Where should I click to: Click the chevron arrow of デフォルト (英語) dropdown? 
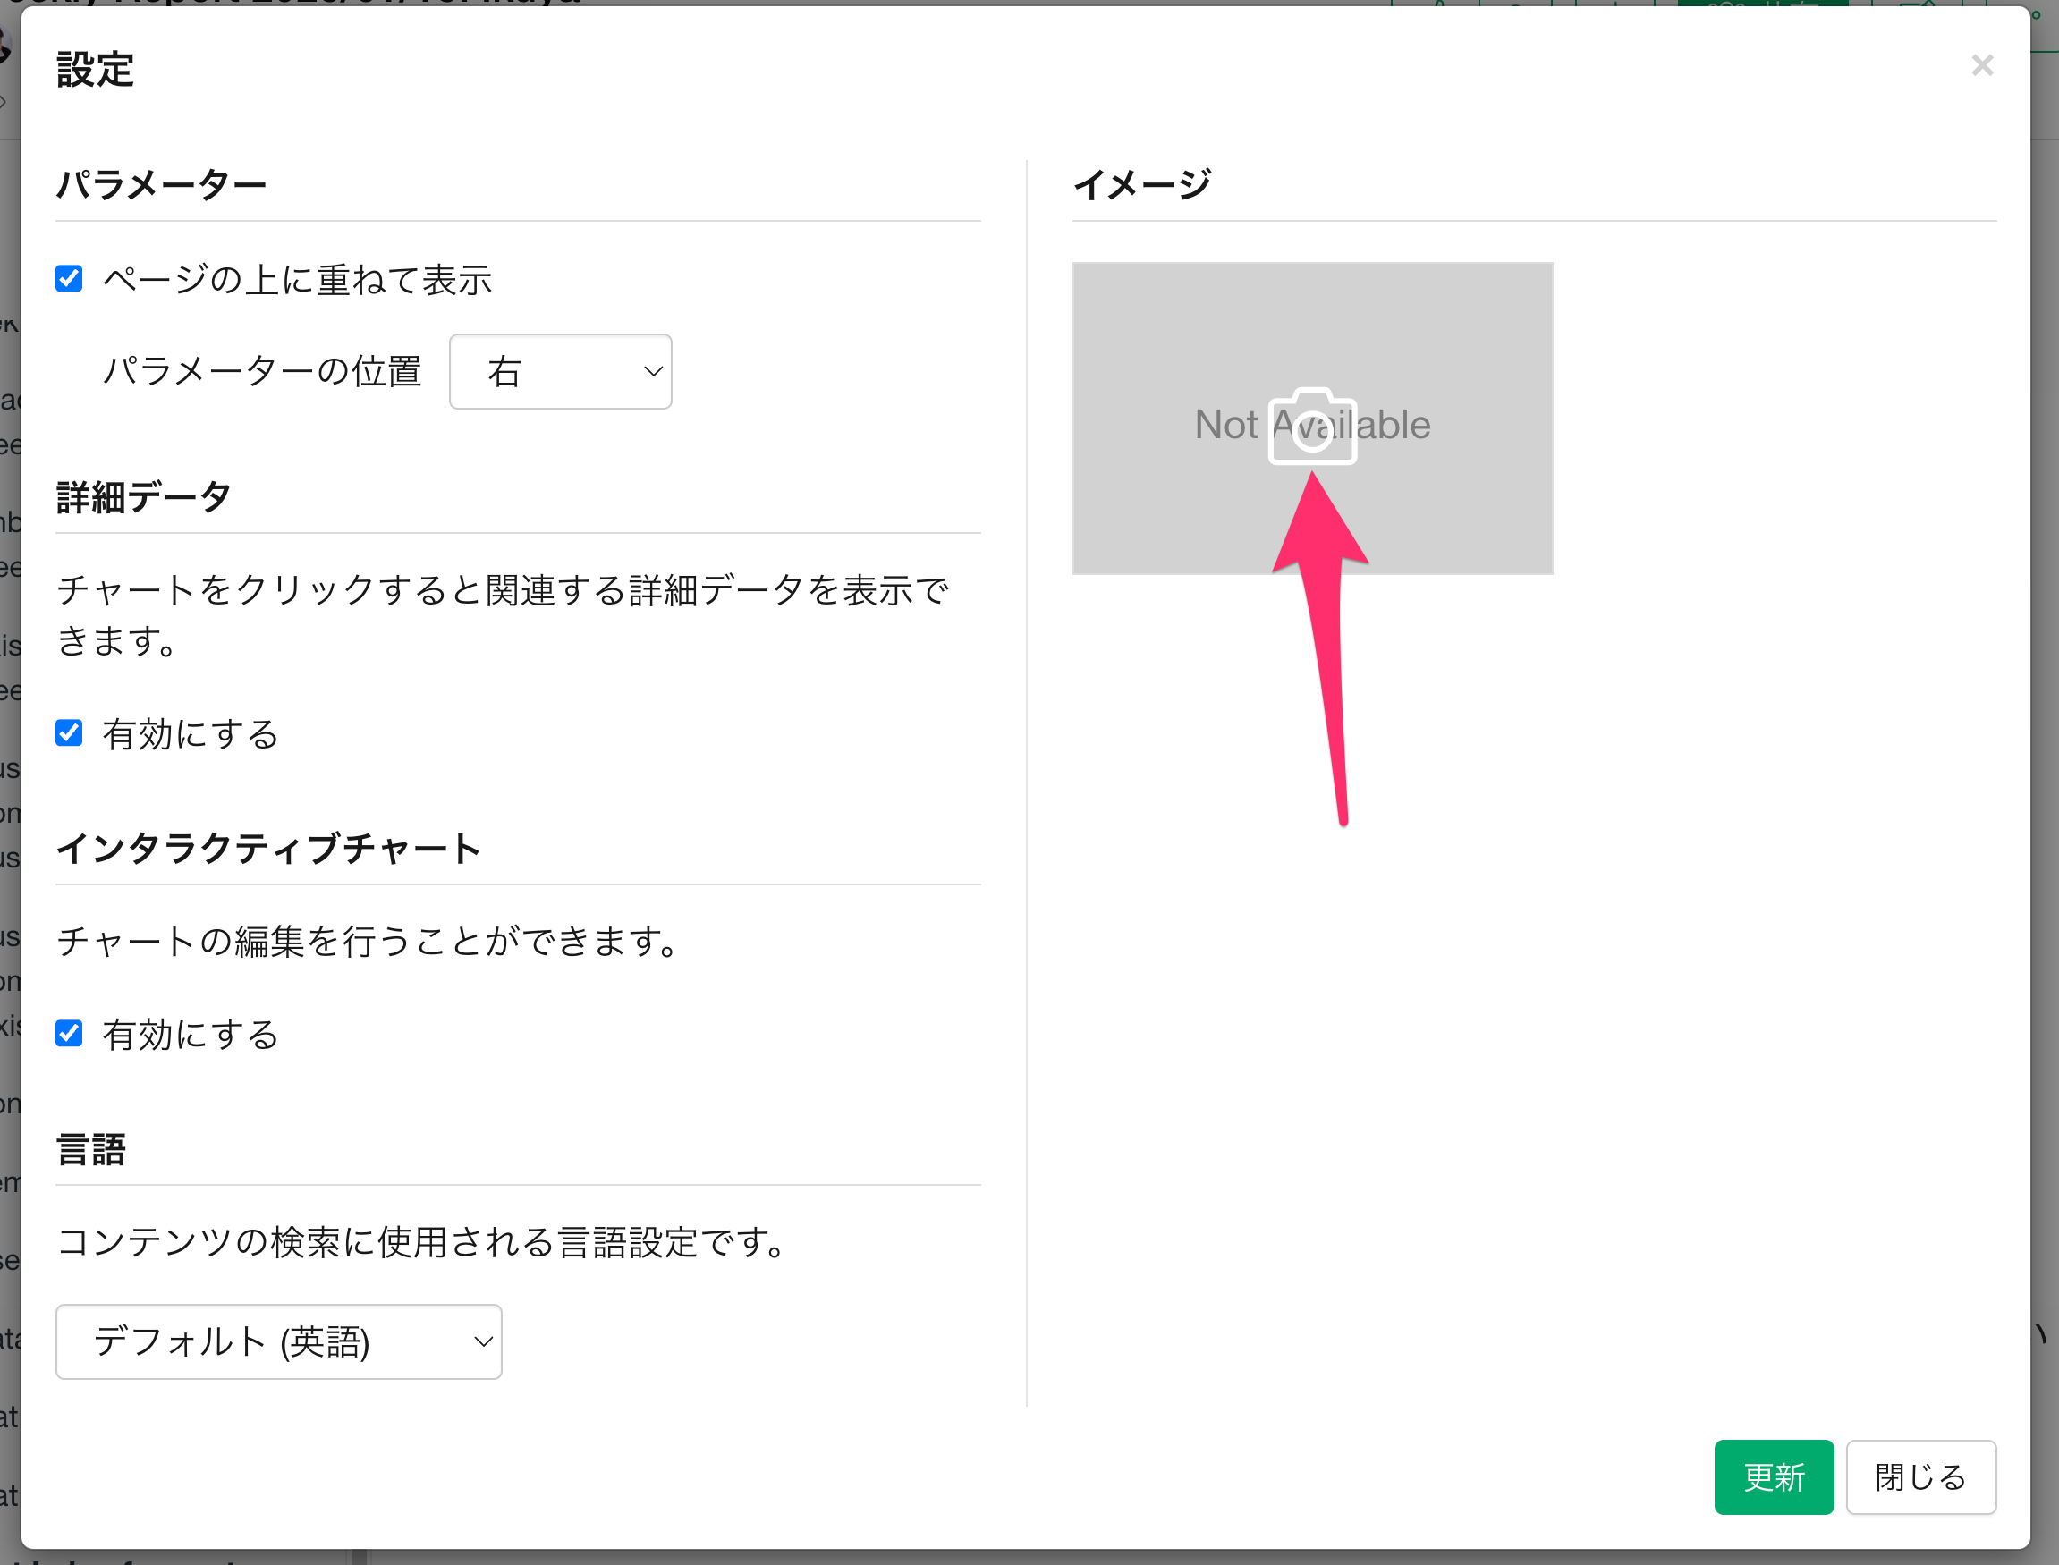pyautogui.click(x=483, y=1341)
